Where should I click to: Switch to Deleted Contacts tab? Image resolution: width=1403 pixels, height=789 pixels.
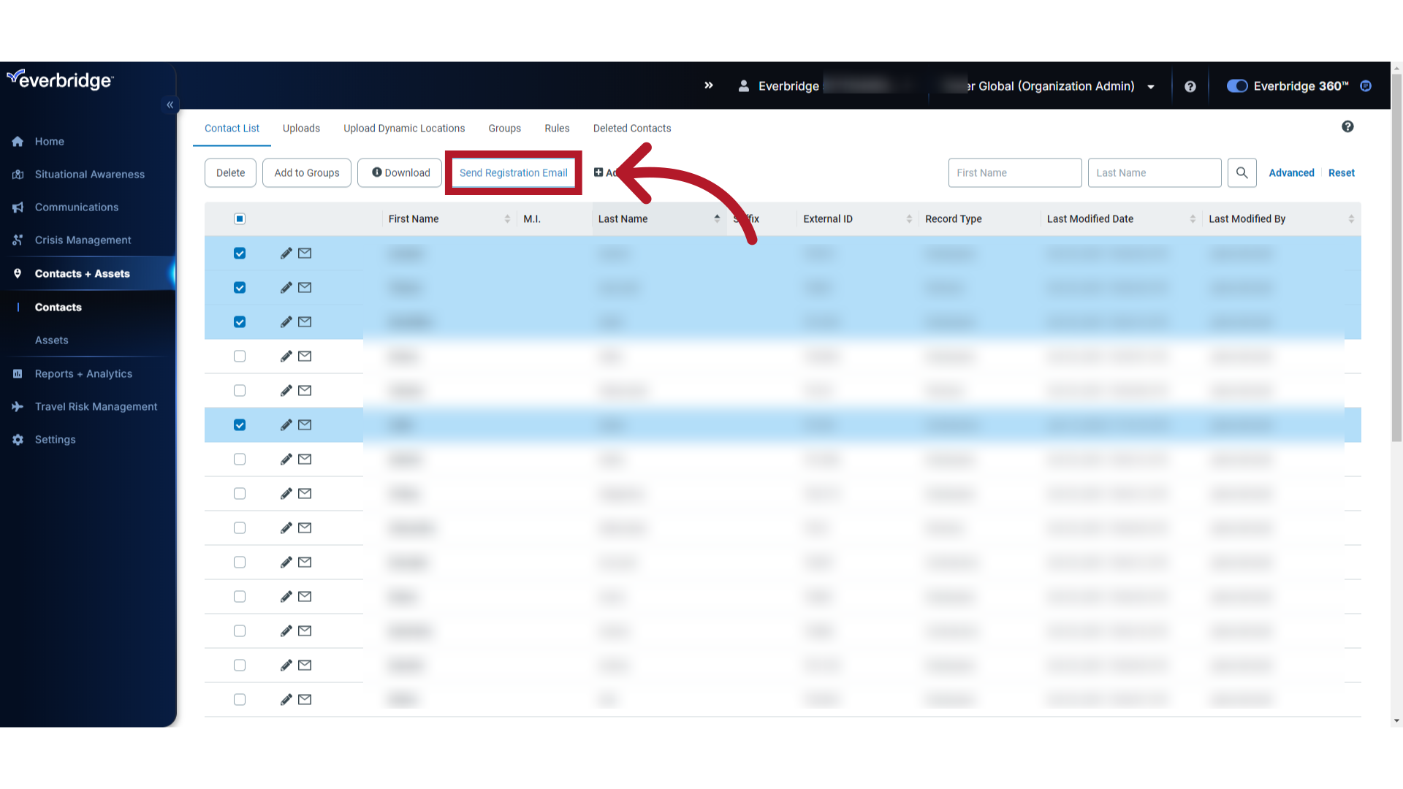point(631,129)
